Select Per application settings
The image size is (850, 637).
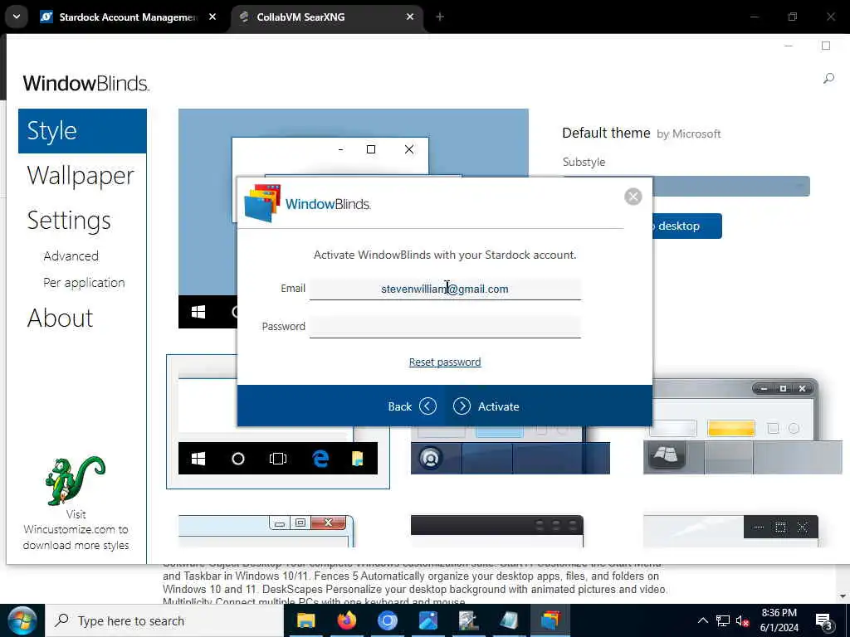[x=84, y=283]
